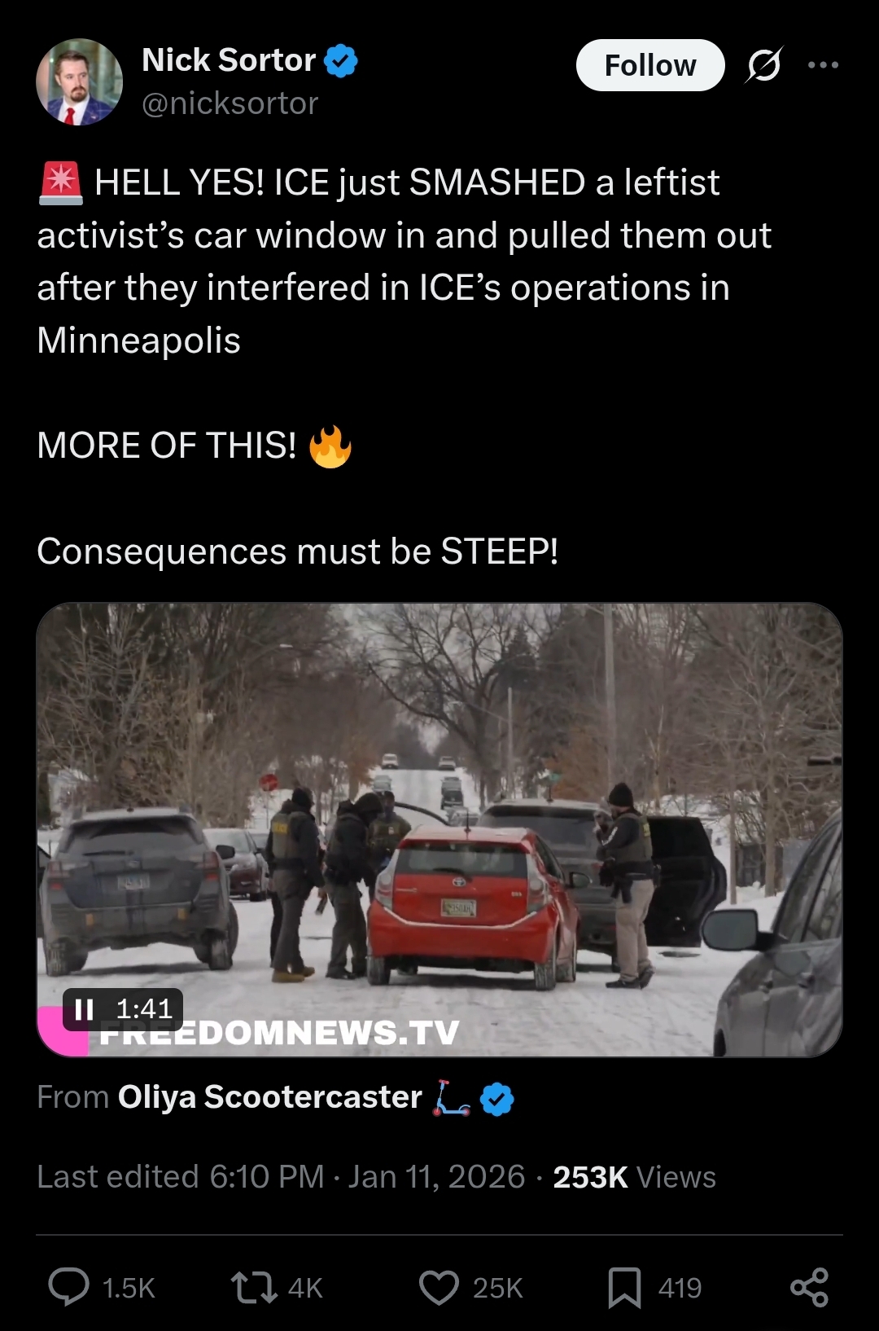Open Nick Sortor's profile picture

coord(79,81)
